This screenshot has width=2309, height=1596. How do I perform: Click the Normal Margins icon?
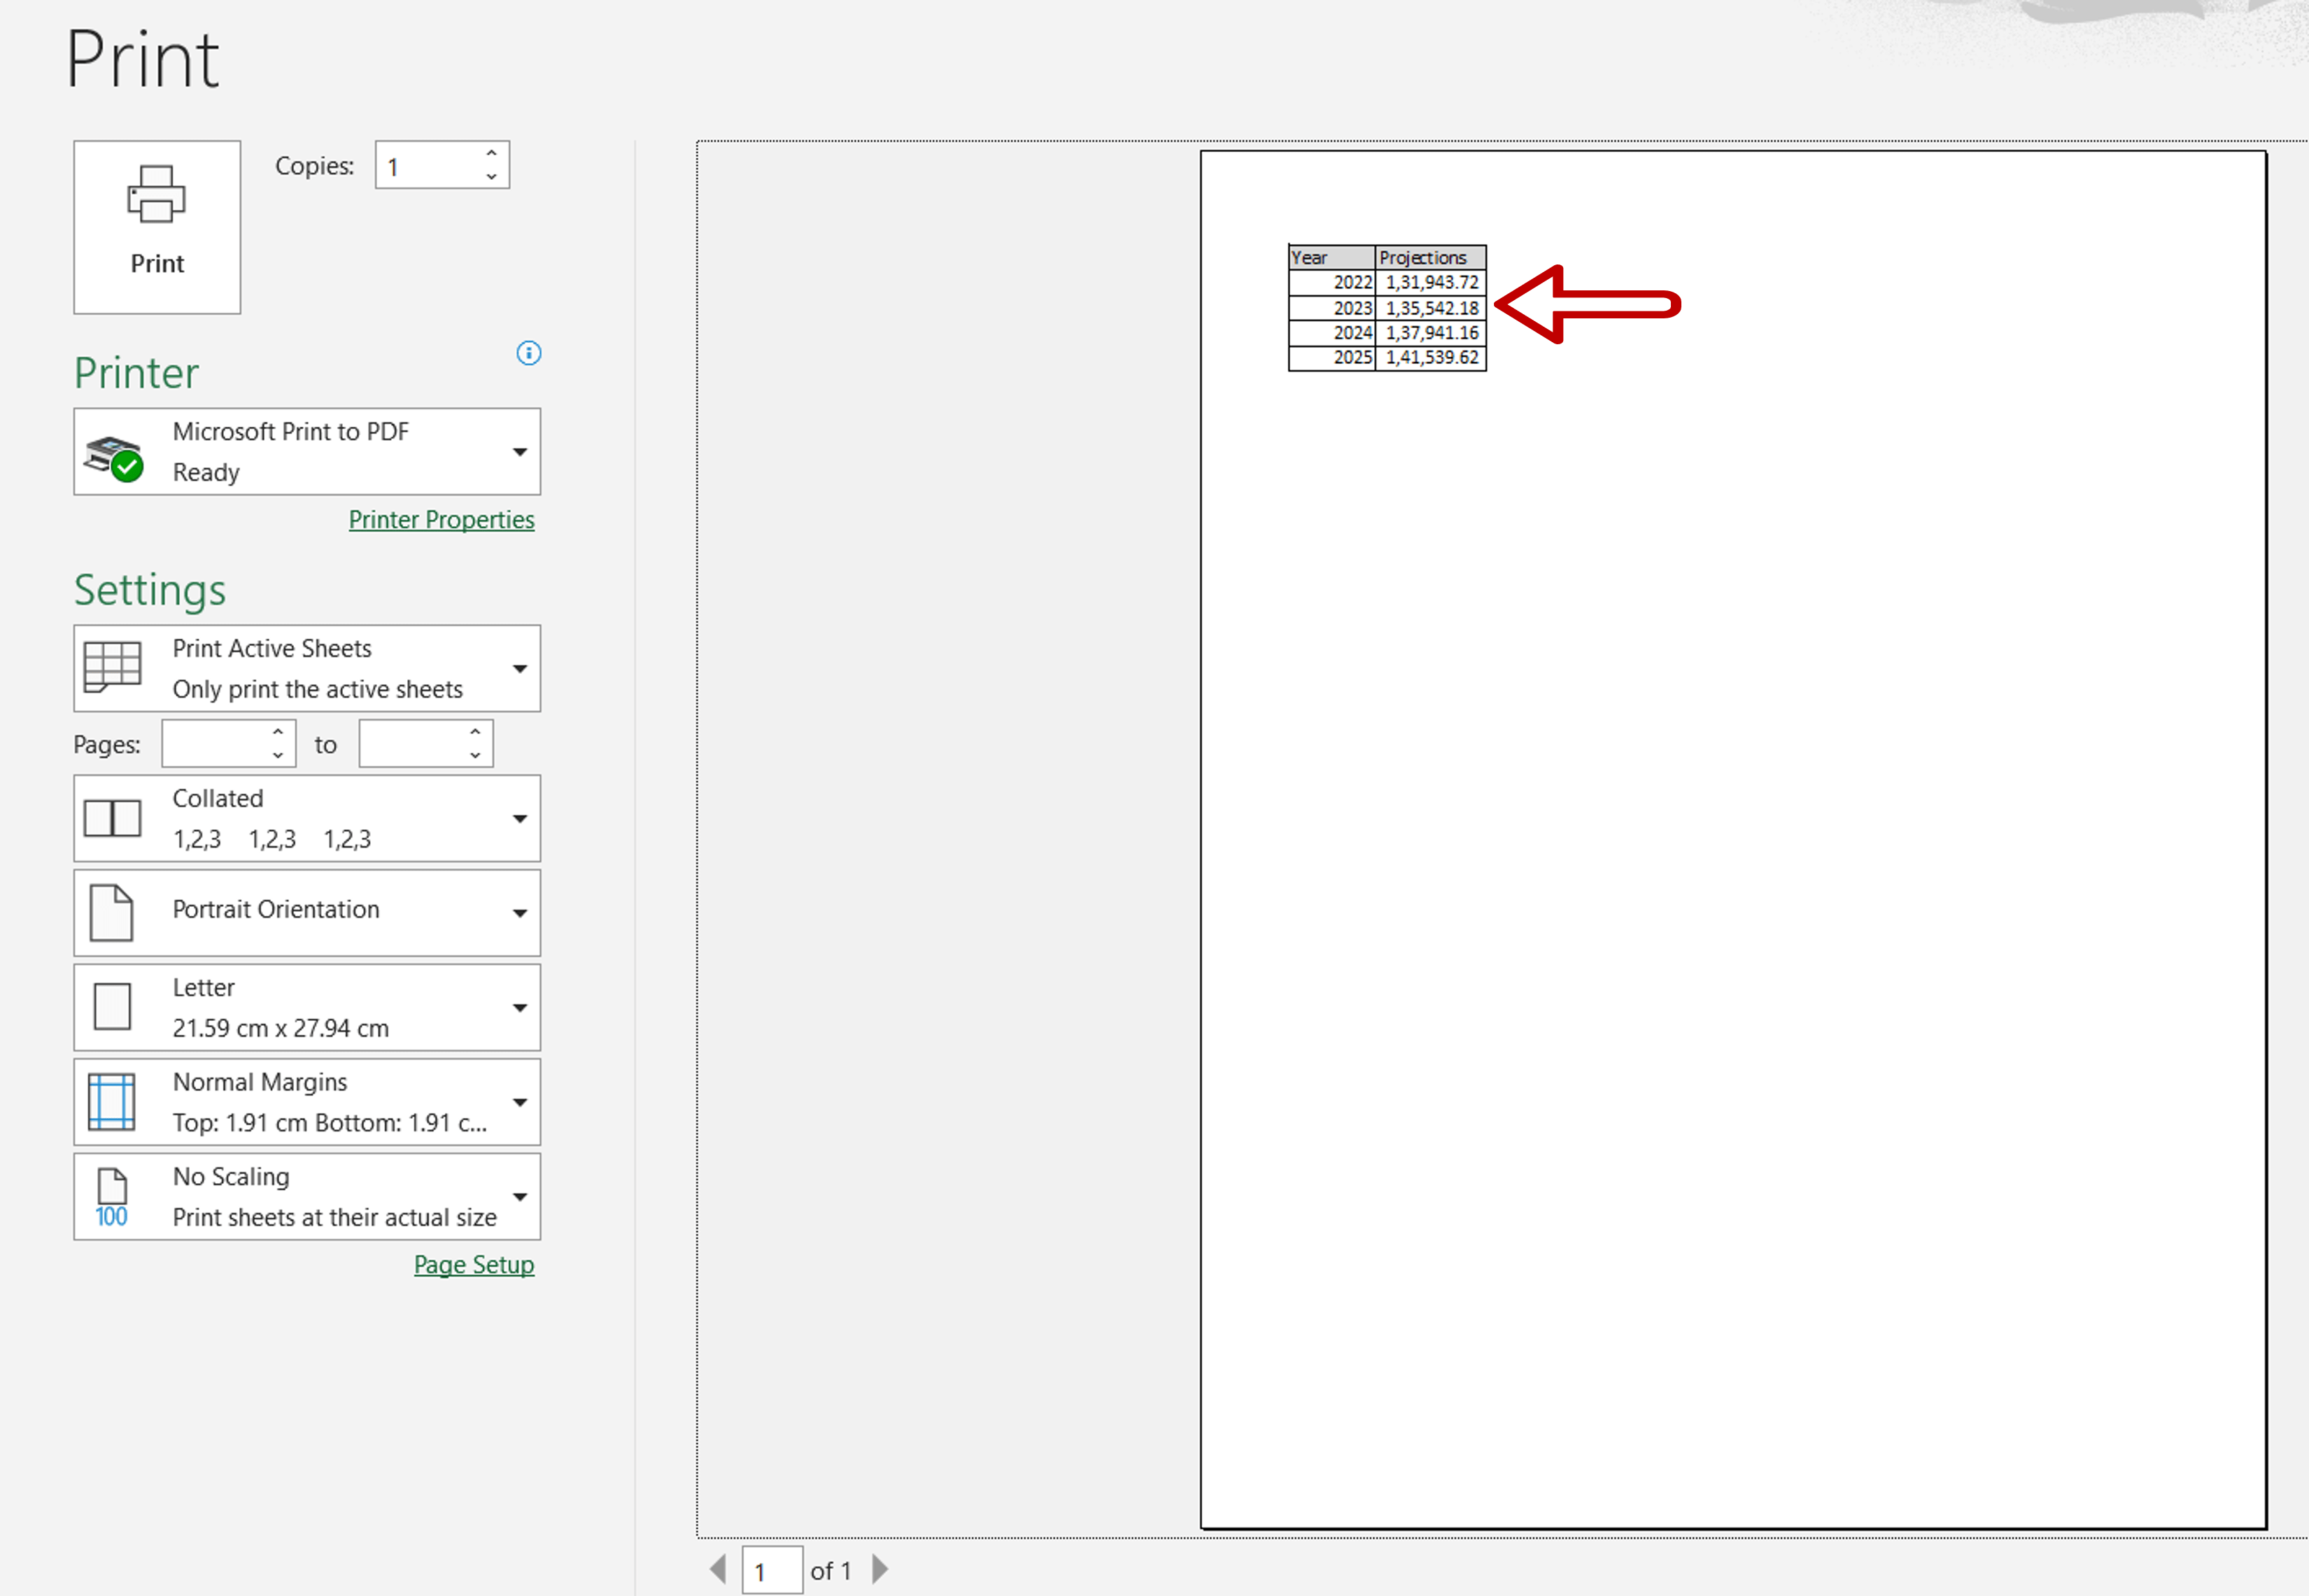point(111,1101)
